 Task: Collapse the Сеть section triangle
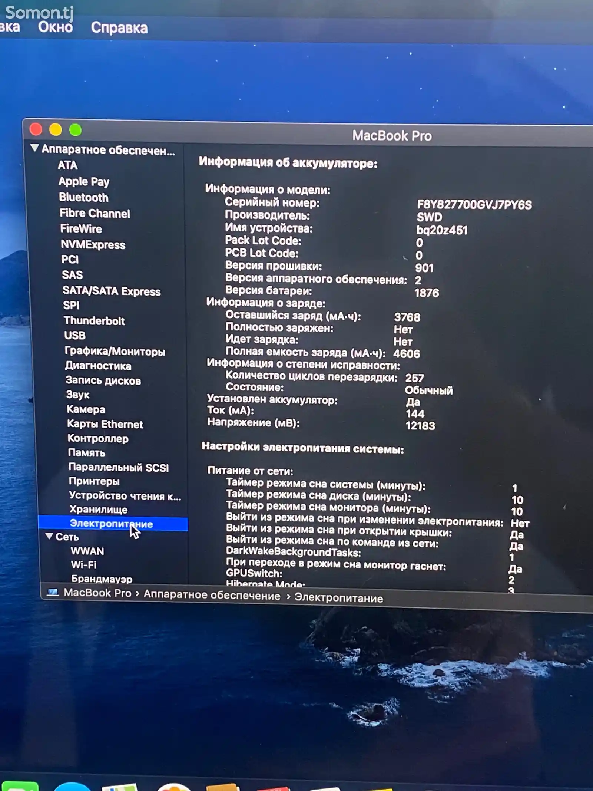[x=49, y=536]
